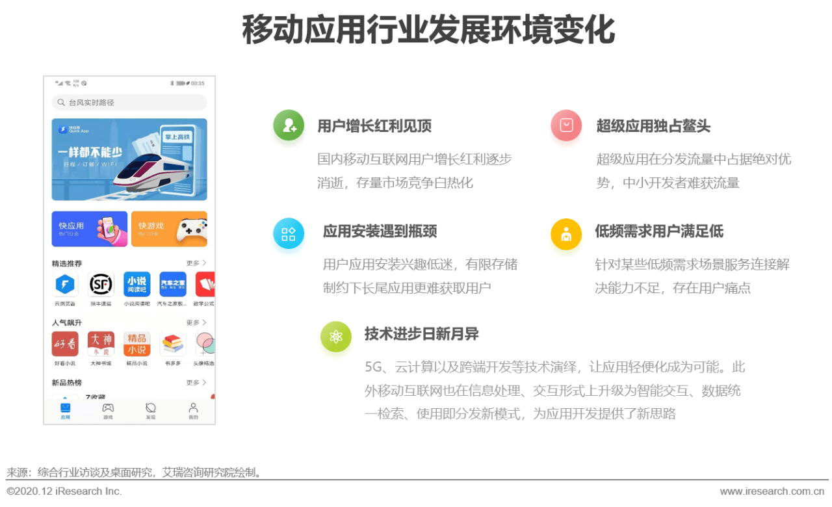
Task: Open the 头像精选 app icon
Action: point(205,344)
